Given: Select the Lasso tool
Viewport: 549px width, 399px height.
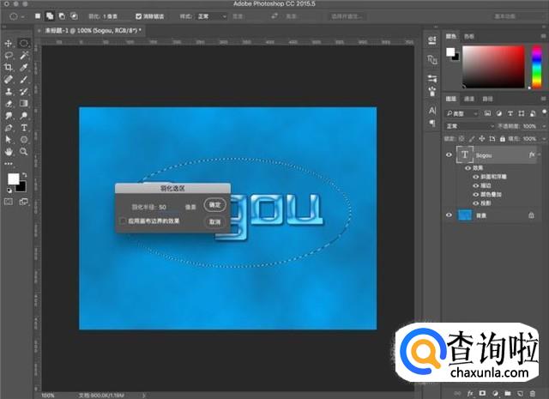Looking at the screenshot, I should click(8, 54).
